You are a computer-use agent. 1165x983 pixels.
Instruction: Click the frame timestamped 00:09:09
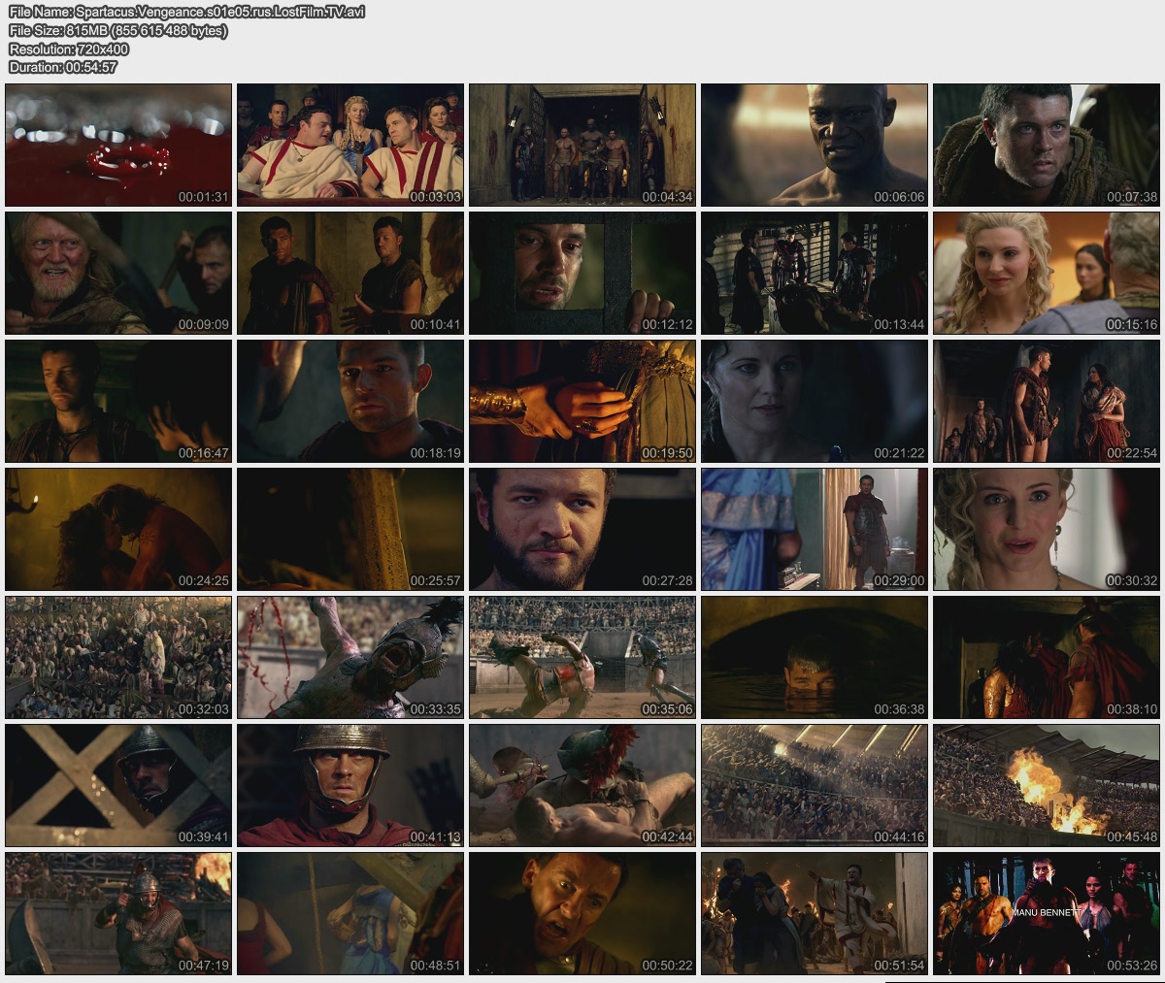pyautogui.click(x=118, y=273)
